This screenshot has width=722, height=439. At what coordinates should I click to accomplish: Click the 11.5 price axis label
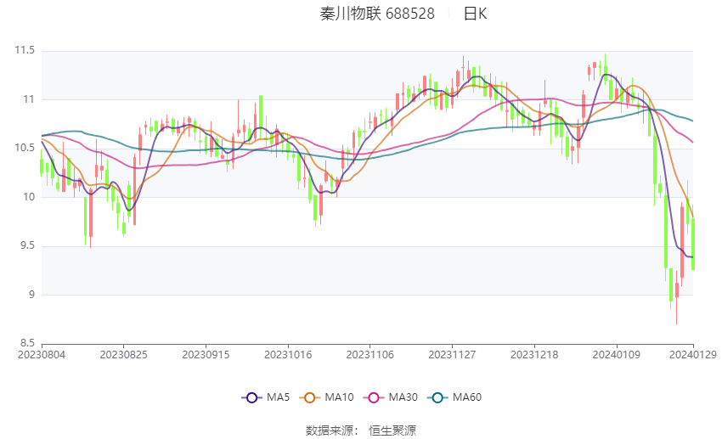click(24, 51)
